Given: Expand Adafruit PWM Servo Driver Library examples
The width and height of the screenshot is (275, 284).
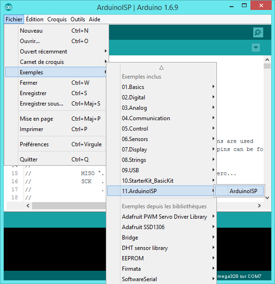Looking at the screenshot, I should pos(162,217).
